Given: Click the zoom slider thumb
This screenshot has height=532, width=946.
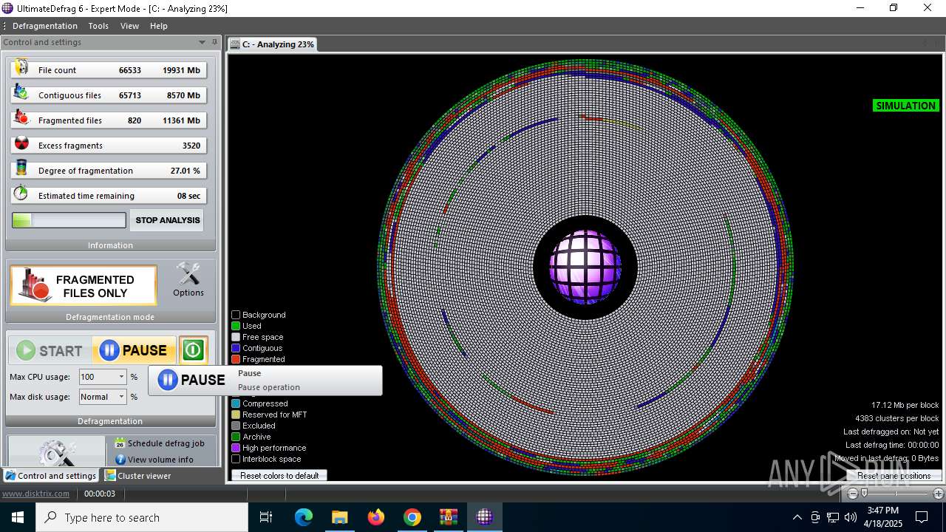Looking at the screenshot, I should (x=864, y=494).
